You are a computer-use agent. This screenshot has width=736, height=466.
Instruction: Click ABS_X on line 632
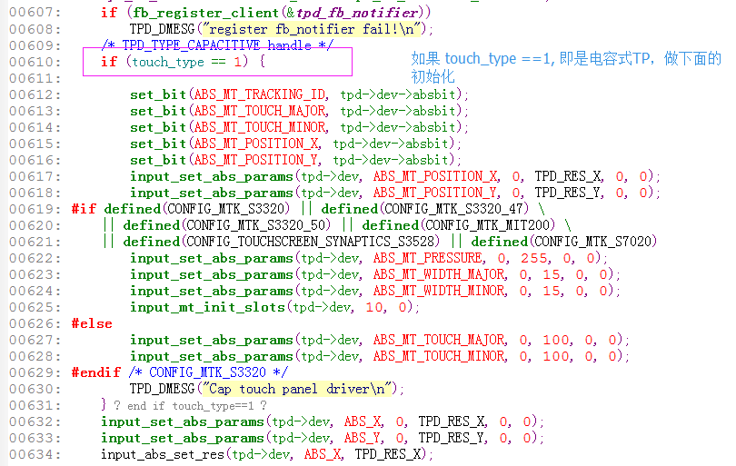tap(363, 421)
